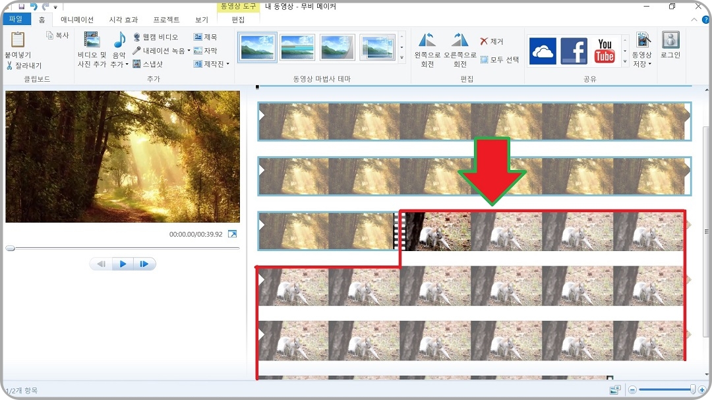Click the storyboard vertical scrollbar
The width and height of the screenshot is (712, 400).
tap(705, 231)
